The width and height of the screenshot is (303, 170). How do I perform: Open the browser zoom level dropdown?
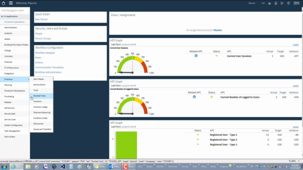pos(299,161)
